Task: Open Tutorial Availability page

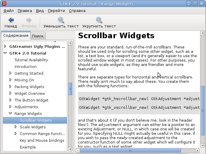Action: click(31, 60)
